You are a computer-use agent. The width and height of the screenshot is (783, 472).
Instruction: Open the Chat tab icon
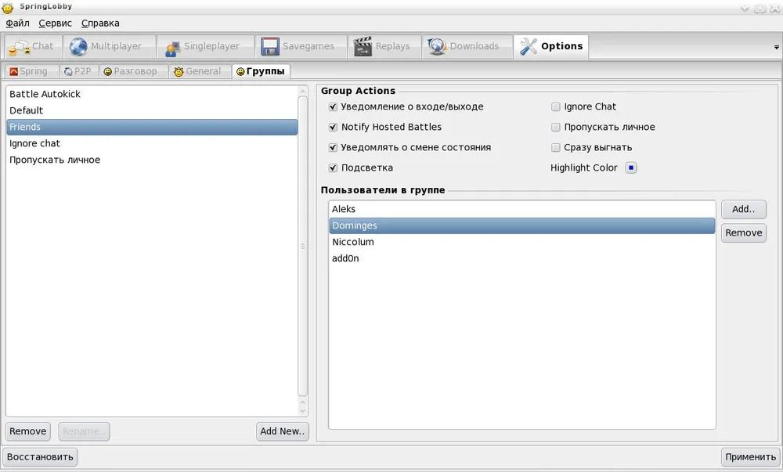point(19,46)
